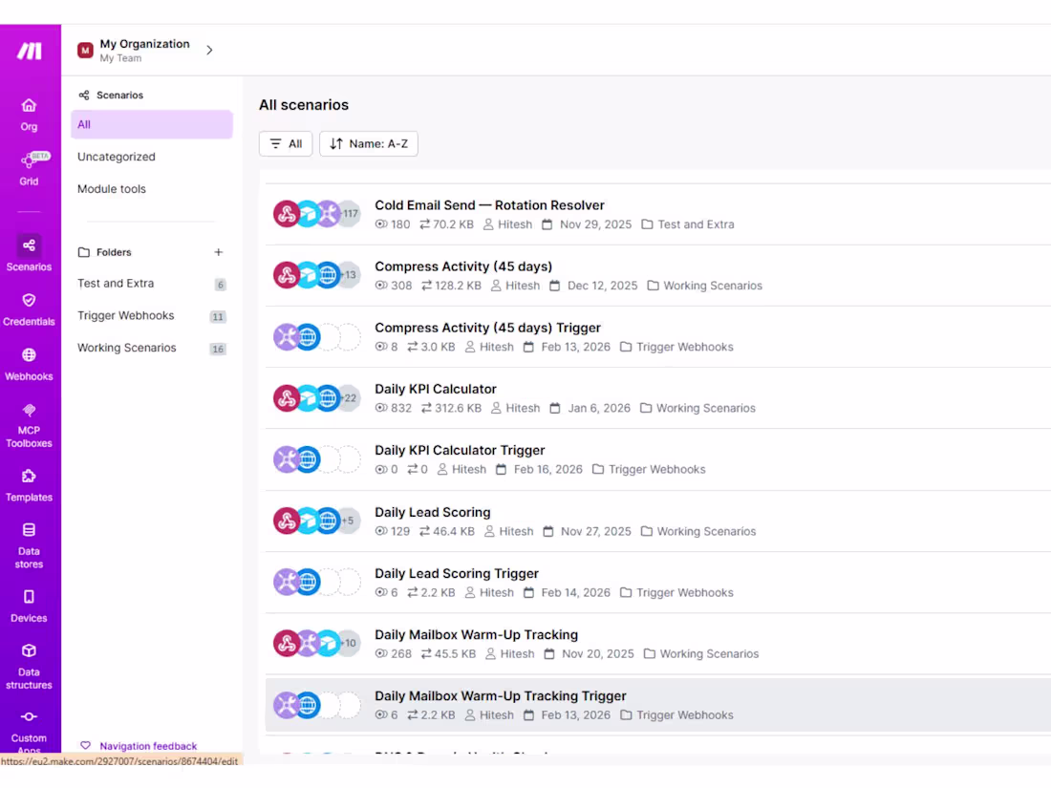Click the webhook icon of Compress Activity (45 days)

coord(287,275)
